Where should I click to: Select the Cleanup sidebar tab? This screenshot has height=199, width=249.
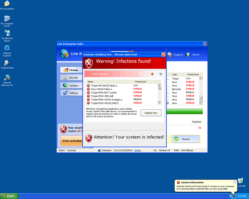[71, 70]
